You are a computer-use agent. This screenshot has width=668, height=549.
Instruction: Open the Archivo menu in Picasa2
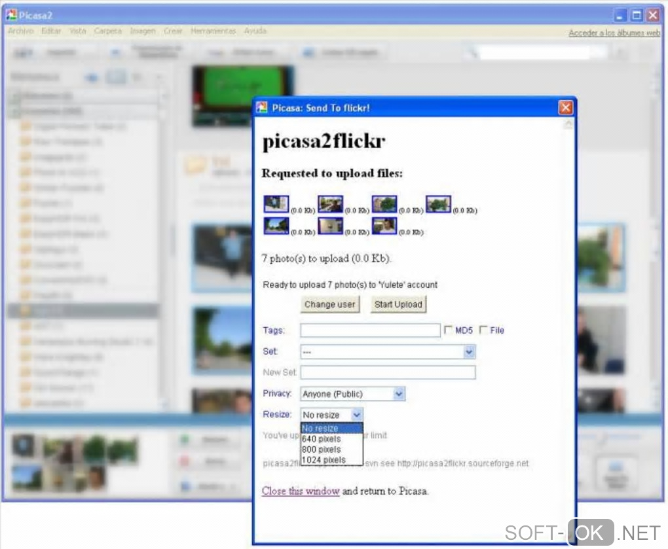20,31
